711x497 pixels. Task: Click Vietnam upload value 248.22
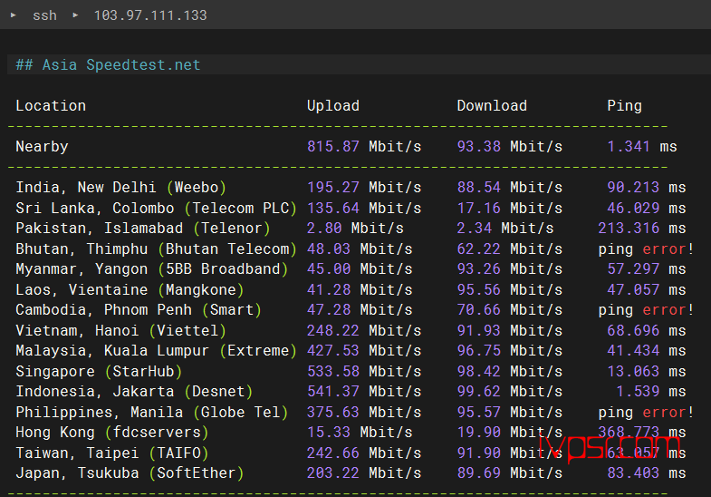point(332,331)
